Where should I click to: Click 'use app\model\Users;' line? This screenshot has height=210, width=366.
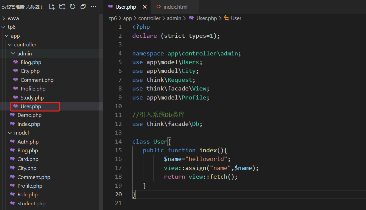click(167, 62)
